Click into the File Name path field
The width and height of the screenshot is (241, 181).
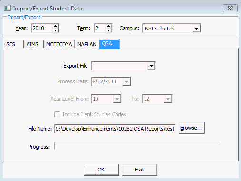115,129
